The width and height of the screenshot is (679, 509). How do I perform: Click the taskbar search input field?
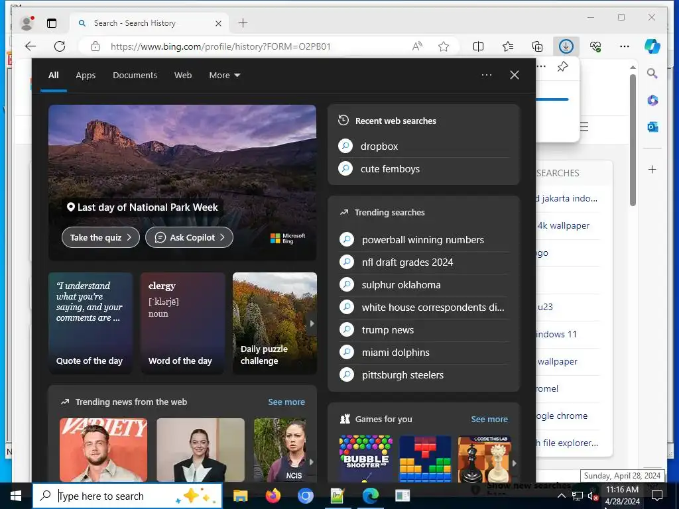[127, 496]
